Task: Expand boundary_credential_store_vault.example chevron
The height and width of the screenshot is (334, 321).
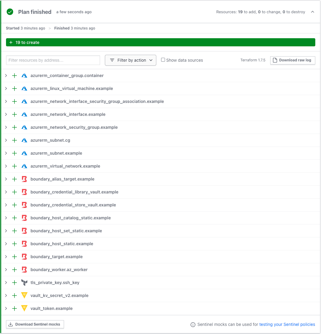Action: click(x=6, y=205)
